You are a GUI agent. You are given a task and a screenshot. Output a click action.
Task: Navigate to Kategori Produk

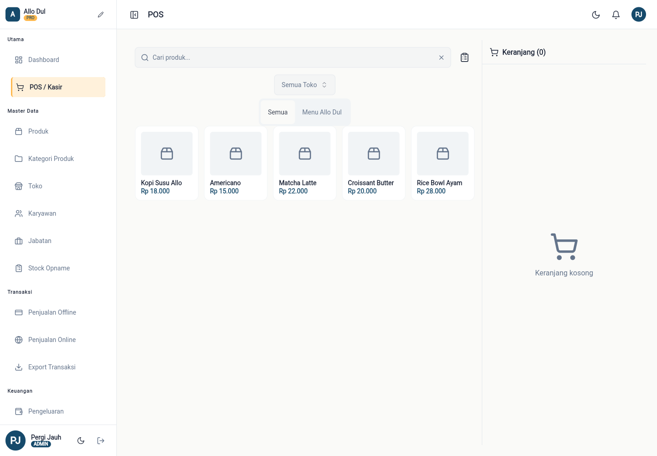58,159
